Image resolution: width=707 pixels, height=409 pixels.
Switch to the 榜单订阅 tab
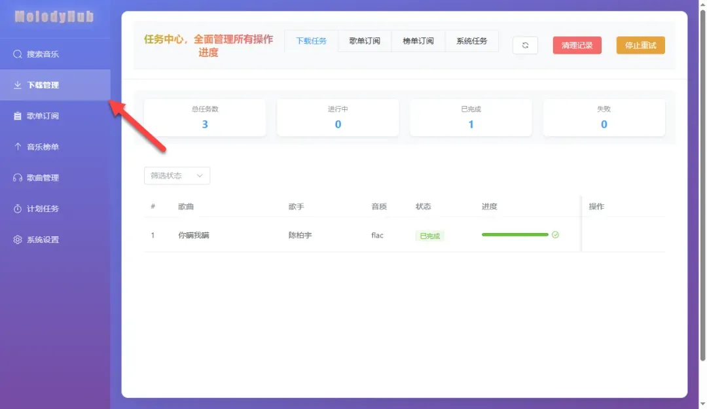(x=418, y=41)
